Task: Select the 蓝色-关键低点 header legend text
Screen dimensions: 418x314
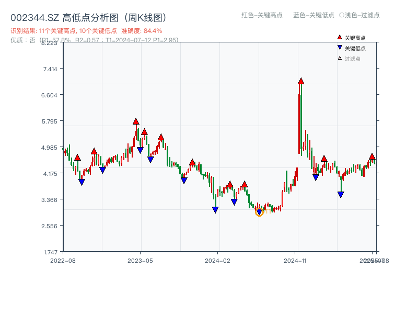Action: [x=313, y=15]
